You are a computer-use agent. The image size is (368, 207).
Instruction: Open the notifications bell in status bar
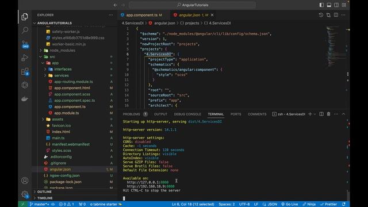[x=344, y=204]
